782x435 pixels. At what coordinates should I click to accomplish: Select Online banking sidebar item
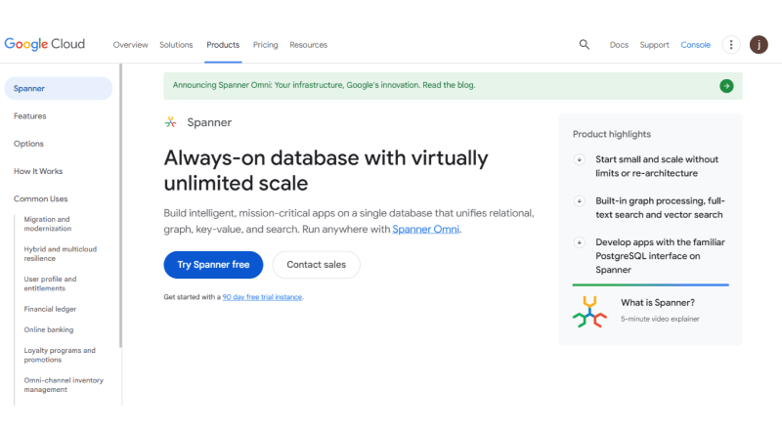pyautogui.click(x=48, y=329)
